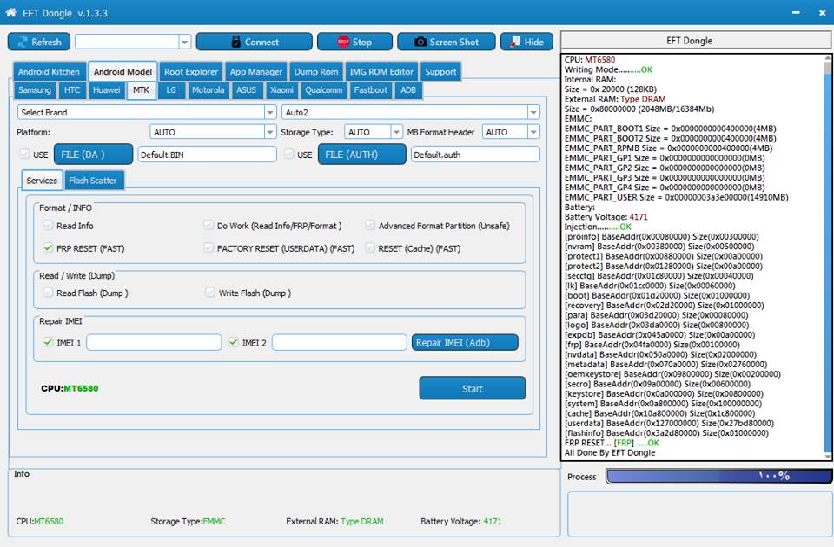Minimize the EFT Dongle window

[797, 13]
